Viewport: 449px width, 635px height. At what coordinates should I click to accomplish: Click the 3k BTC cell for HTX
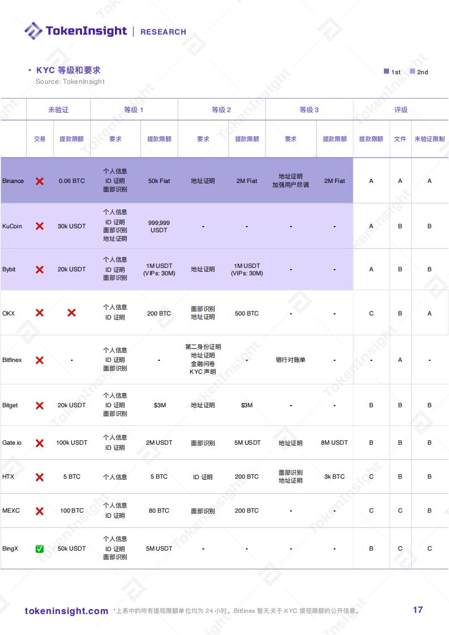[335, 476]
